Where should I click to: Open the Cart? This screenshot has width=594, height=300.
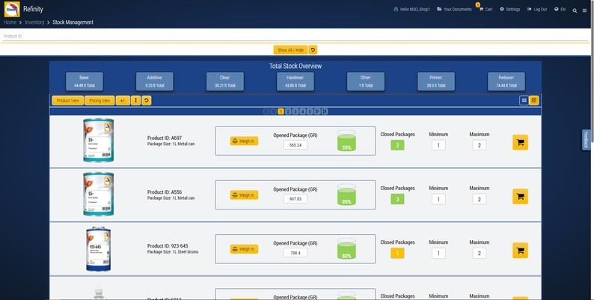coord(486,9)
